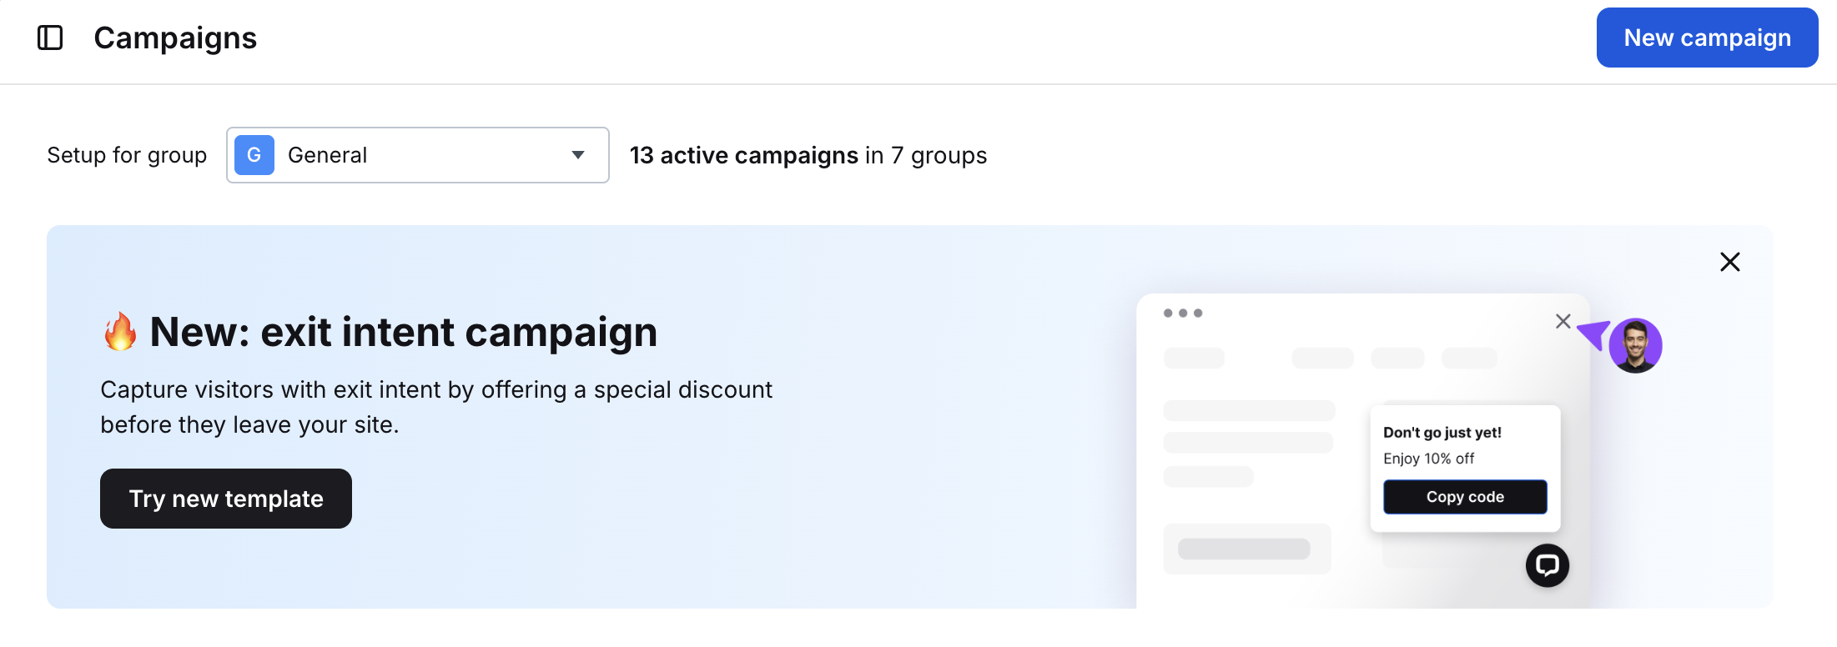
Task: Toggle the sidebar panel icon
Action: [x=50, y=38]
